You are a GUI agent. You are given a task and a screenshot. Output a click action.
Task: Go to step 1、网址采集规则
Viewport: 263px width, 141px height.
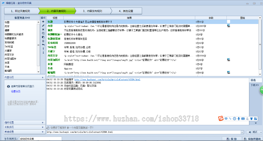(x=21, y=11)
